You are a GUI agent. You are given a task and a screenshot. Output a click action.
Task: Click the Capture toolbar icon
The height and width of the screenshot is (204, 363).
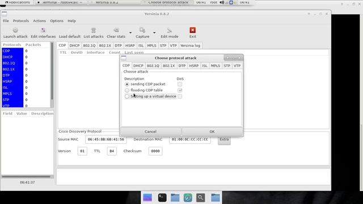(x=142, y=30)
